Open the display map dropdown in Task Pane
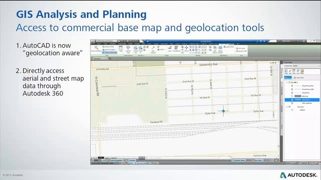Screen dimensions: 321x180 click(302, 65)
